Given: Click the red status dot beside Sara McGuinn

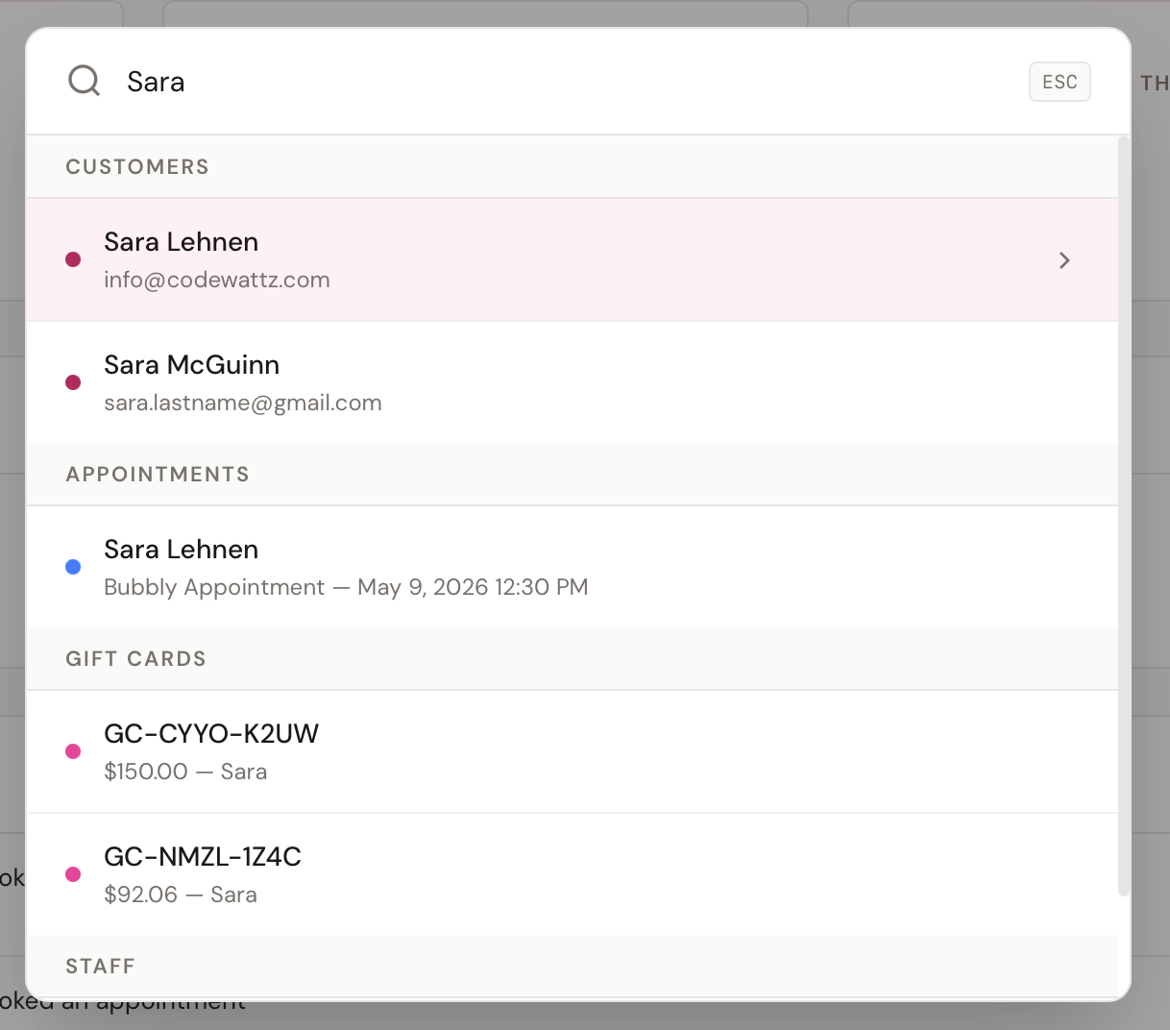Looking at the screenshot, I should coord(73,382).
